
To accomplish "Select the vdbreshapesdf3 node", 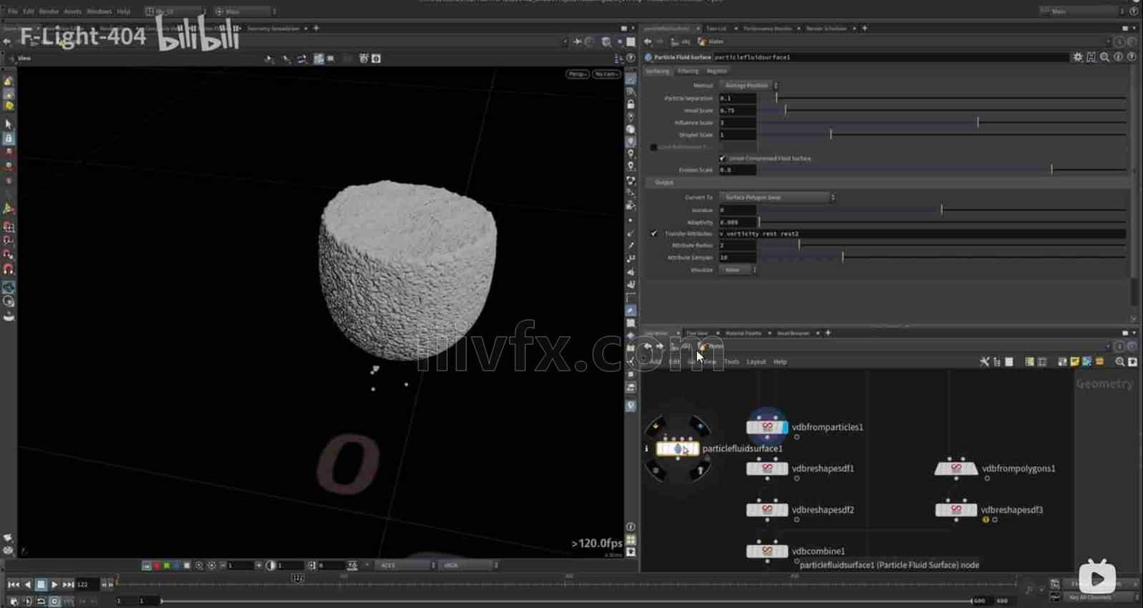I will click(955, 511).
